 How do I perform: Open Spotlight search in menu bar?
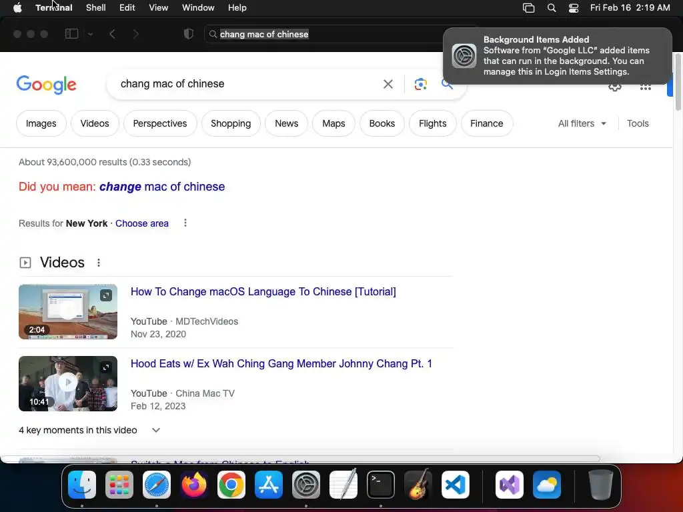tap(552, 8)
